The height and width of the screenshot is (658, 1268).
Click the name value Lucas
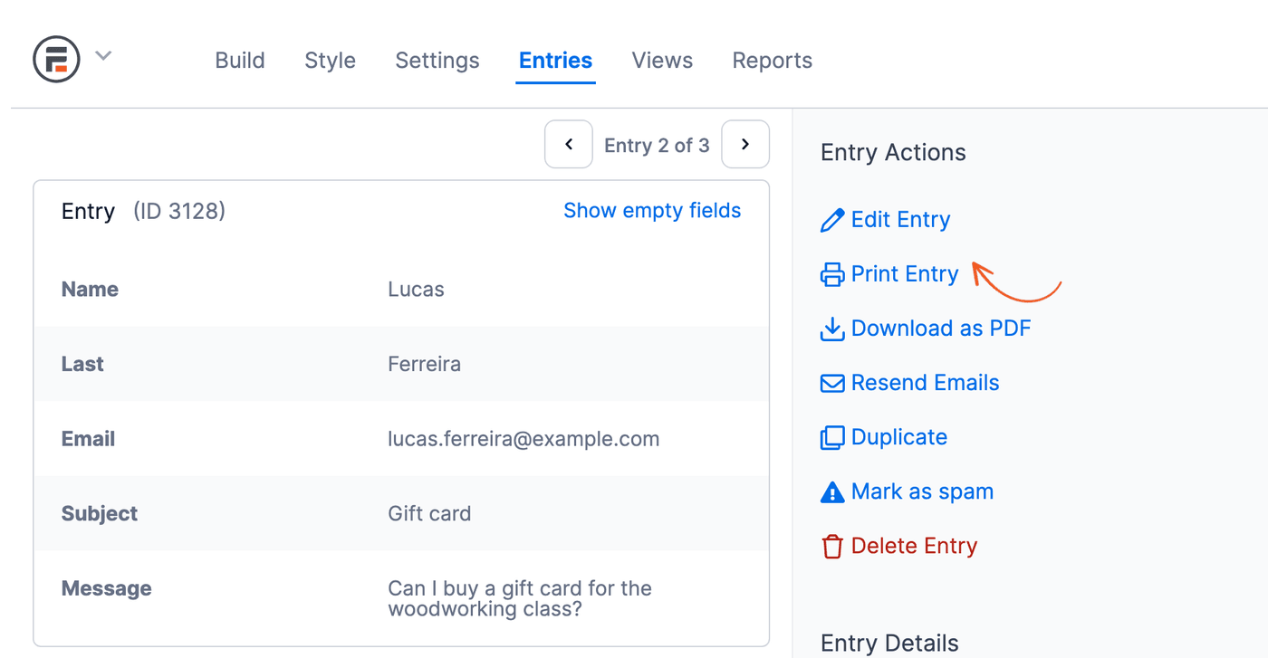(x=416, y=290)
